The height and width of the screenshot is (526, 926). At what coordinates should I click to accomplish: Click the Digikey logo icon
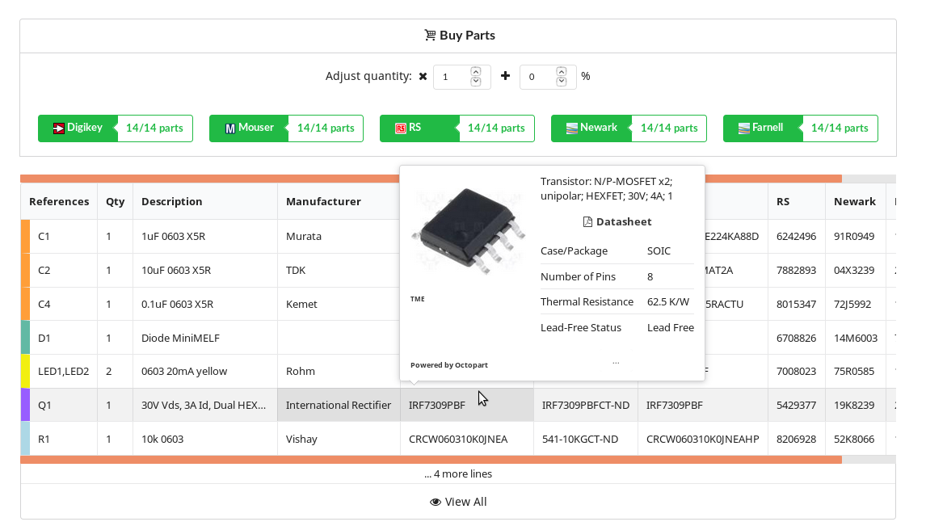pyautogui.click(x=58, y=128)
